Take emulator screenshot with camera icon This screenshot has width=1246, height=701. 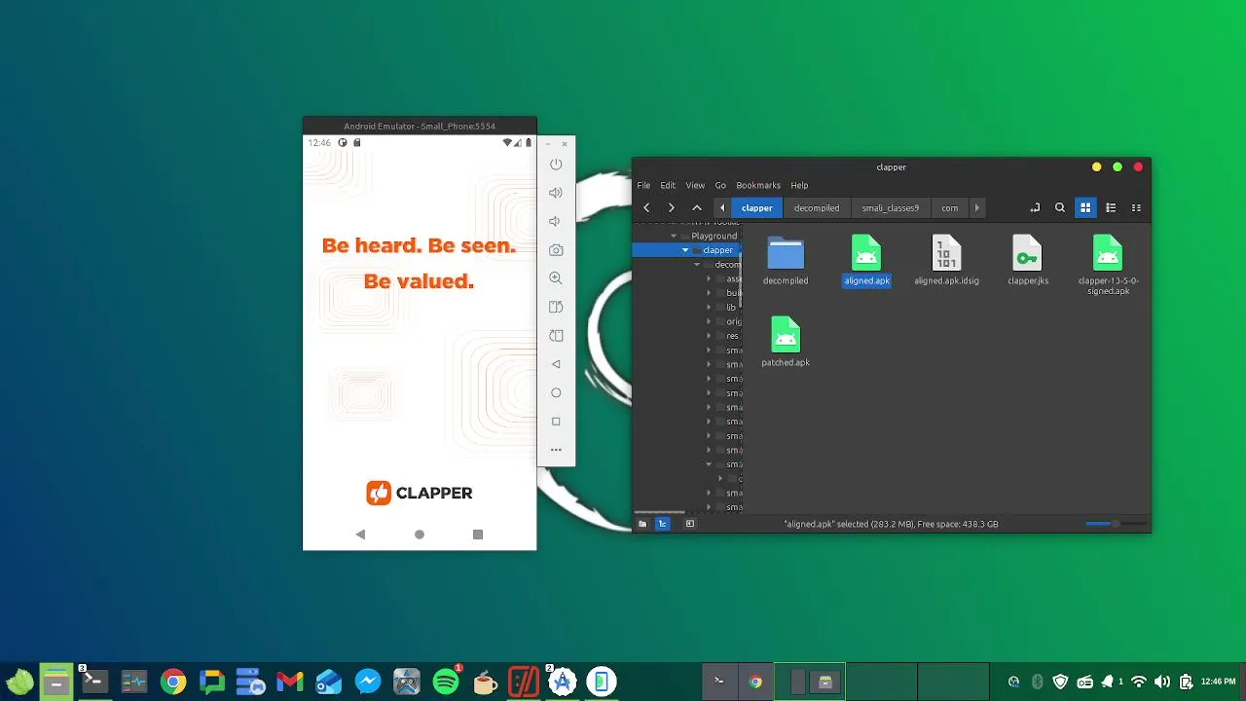click(556, 250)
